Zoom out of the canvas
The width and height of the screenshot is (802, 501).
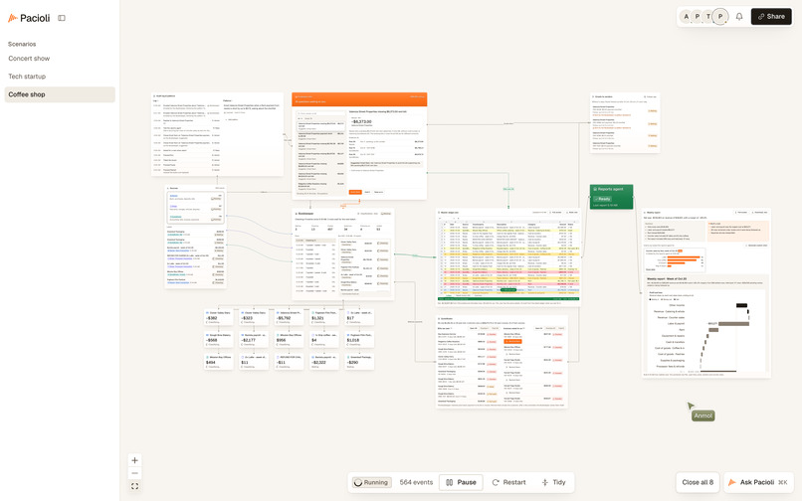(134, 473)
